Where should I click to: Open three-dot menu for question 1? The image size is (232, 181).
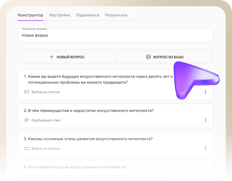point(205,92)
